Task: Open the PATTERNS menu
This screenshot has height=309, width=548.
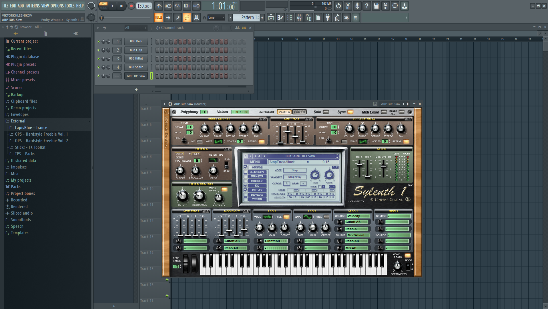Action: point(33,6)
